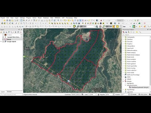Image resolution: width=151 pixels, height=113 pixels.
Task: Open the Dist dropdown in toolbar
Action: [x=130, y=27]
